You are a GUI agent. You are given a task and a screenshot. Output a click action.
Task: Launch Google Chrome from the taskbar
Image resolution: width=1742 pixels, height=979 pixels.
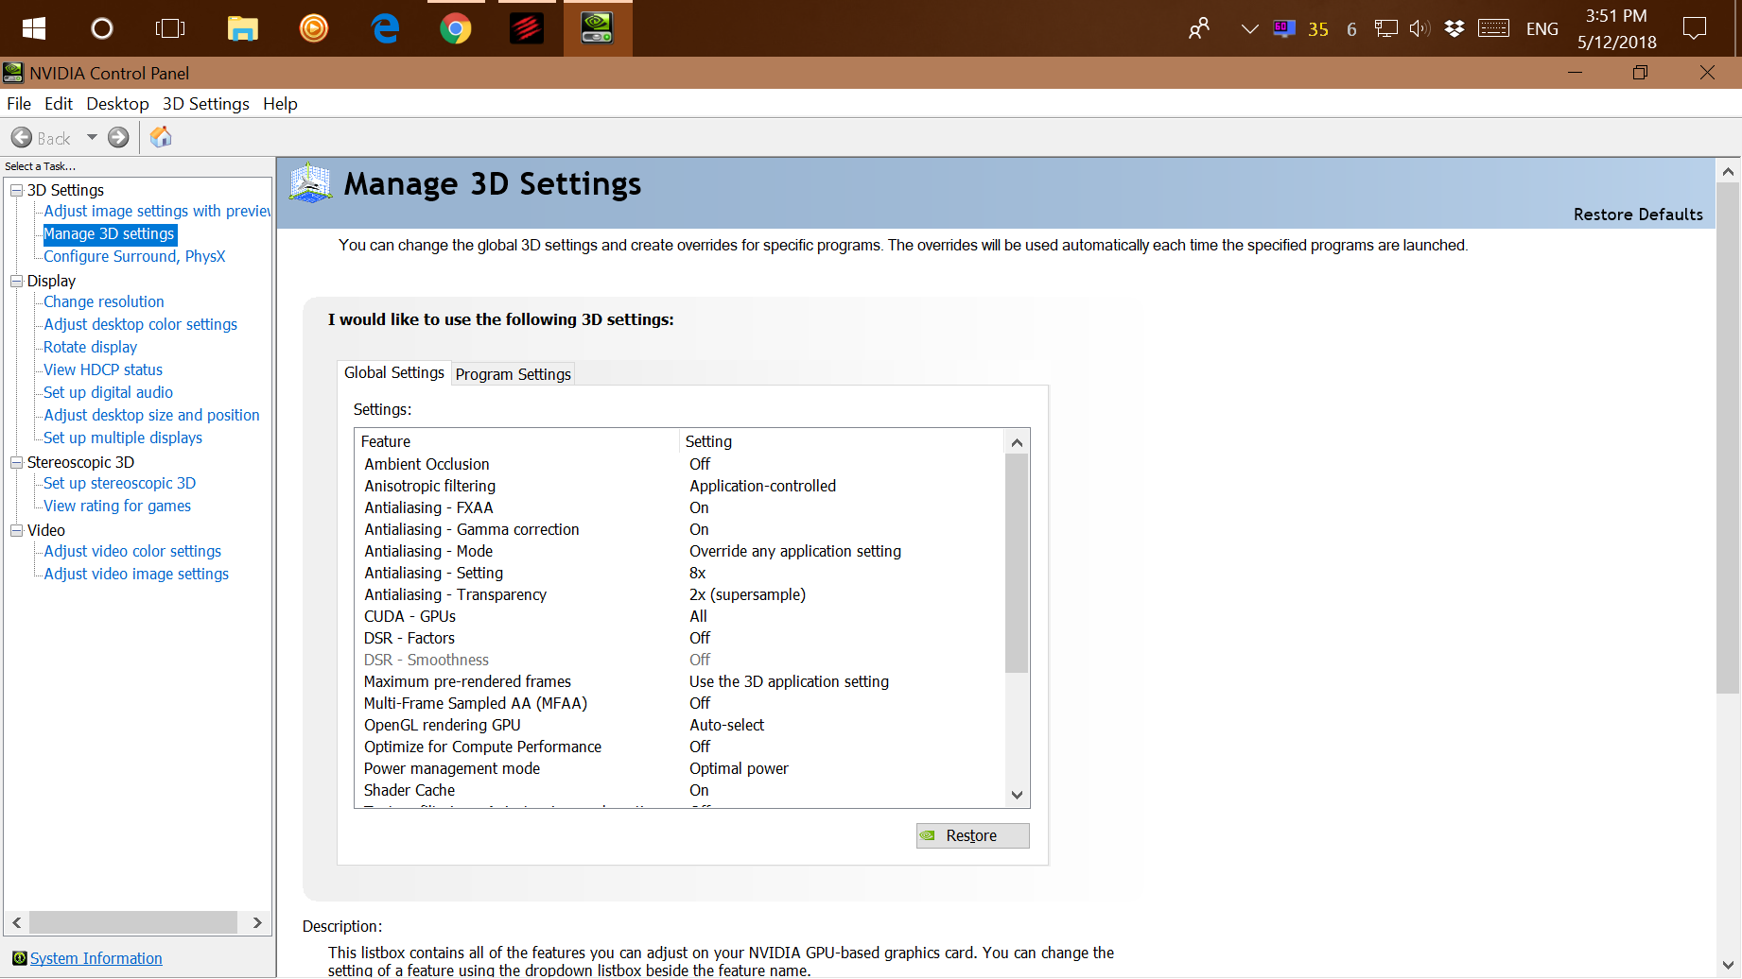point(456,28)
